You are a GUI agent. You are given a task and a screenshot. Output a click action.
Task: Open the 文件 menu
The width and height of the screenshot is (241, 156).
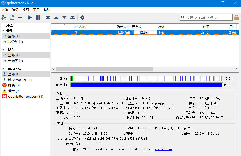[x=5, y=10]
